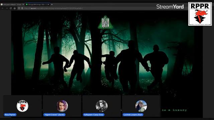
Task: Click the Delta Green triangle logo
Action: coord(105,22)
